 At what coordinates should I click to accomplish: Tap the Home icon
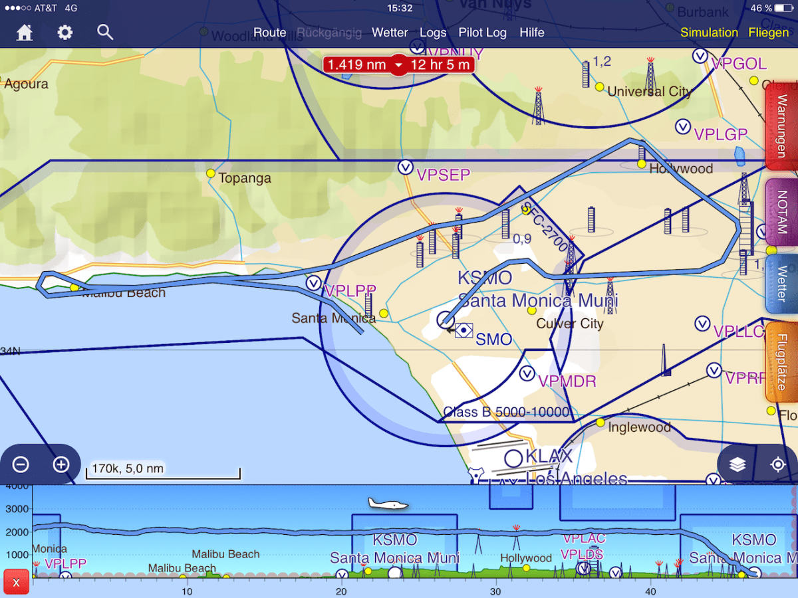(25, 33)
